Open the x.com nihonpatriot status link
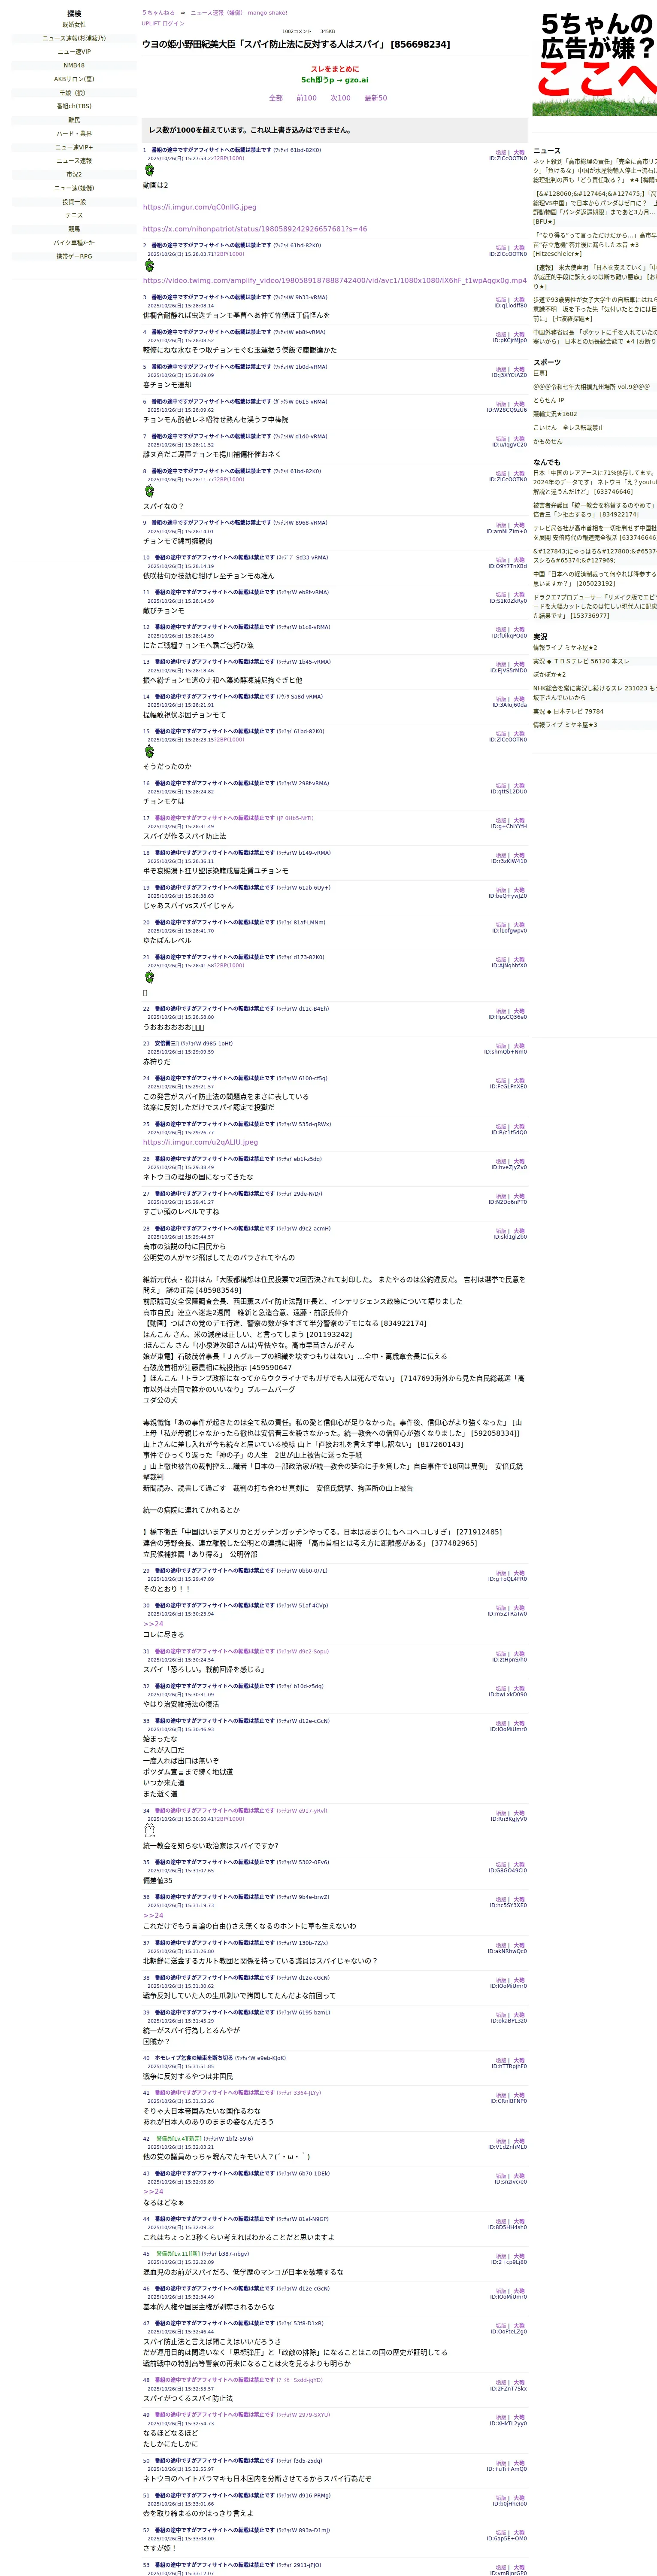The height and width of the screenshot is (2576, 657). click(254, 229)
